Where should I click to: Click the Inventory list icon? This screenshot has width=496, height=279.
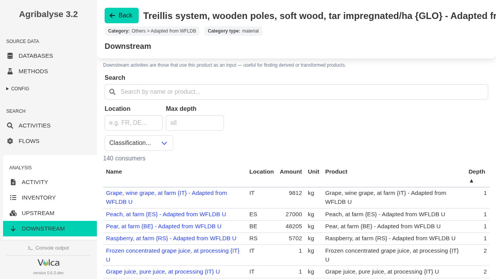(13, 198)
